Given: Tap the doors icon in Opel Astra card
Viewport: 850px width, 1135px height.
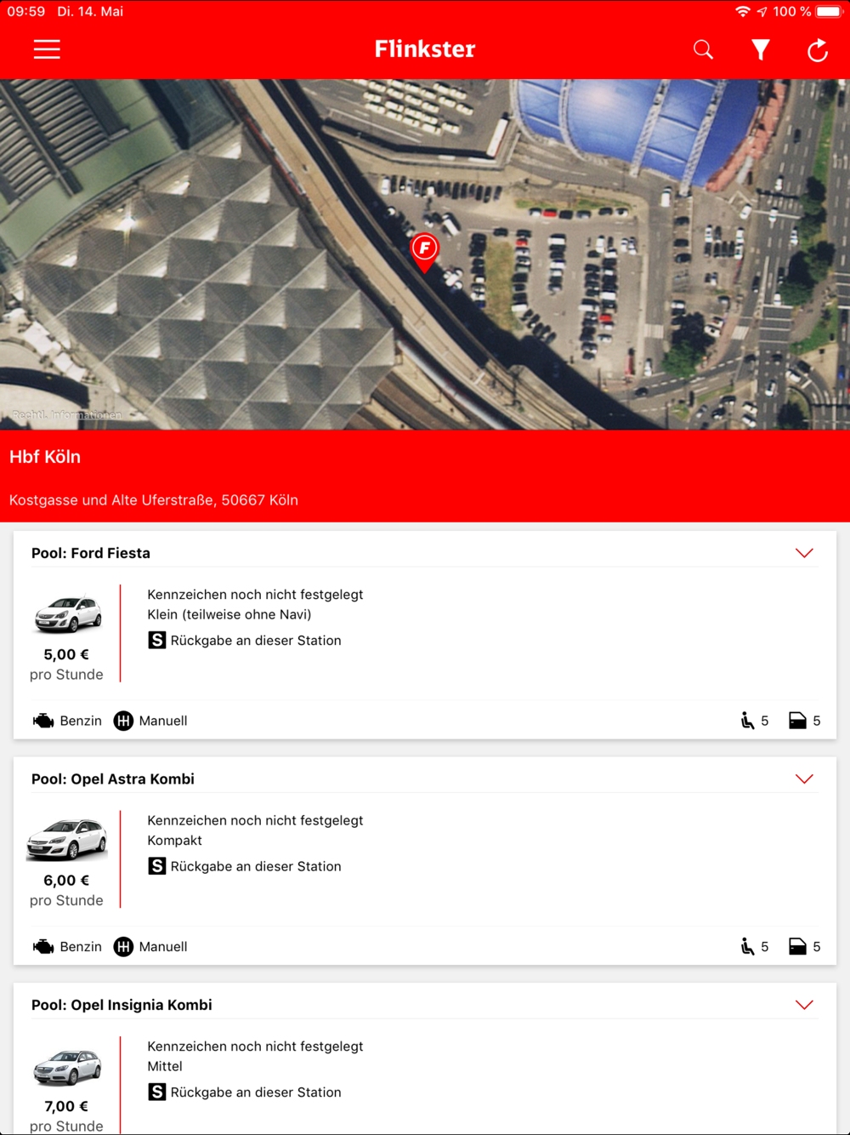Looking at the screenshot, I should point(797,946).
